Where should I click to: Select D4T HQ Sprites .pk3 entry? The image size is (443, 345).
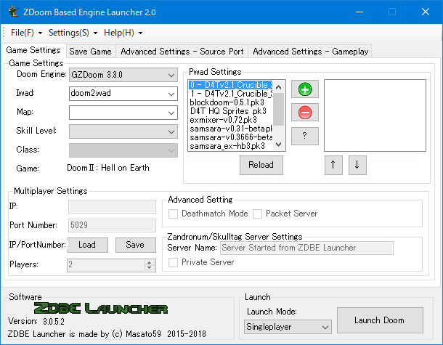tap(230, 111)
